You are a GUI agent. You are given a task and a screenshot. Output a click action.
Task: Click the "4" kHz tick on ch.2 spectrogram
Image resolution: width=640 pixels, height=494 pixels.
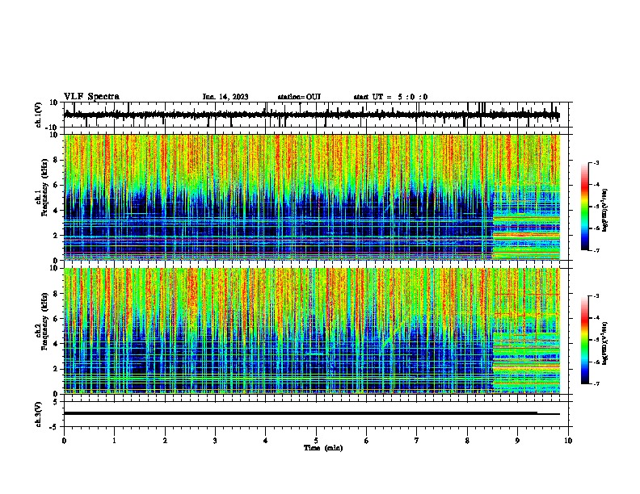coord(56,344)
